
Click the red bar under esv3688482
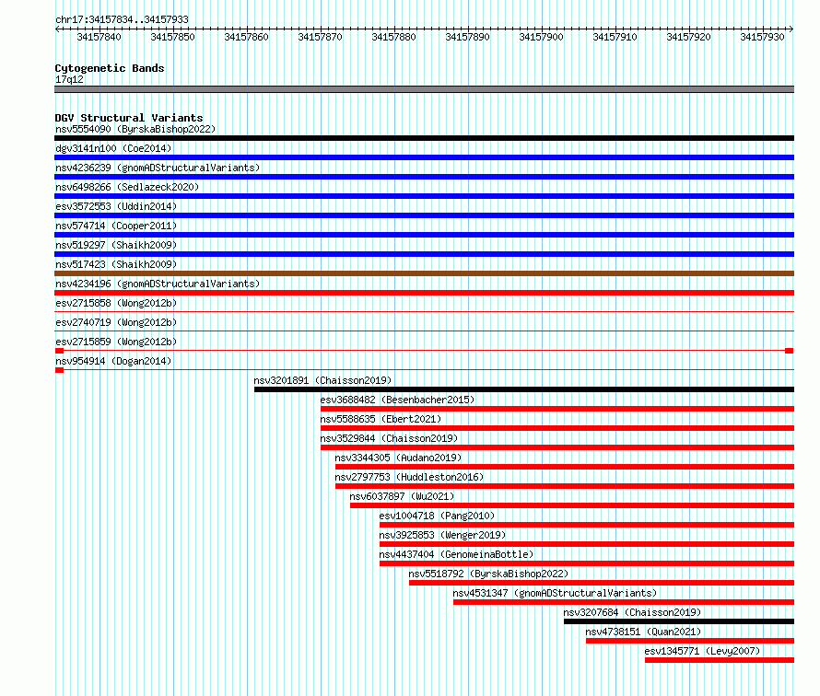tap(557, 409)
